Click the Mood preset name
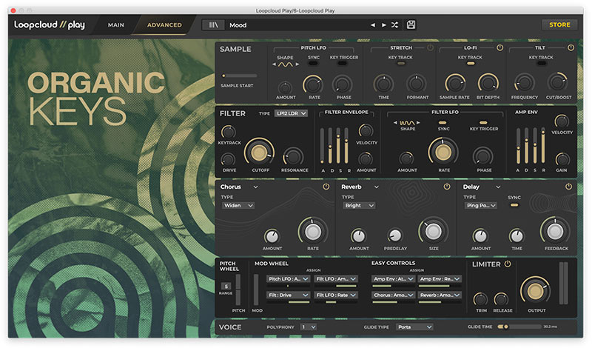The height and width of the screenshot is (348, 592). tap(238, 25)
